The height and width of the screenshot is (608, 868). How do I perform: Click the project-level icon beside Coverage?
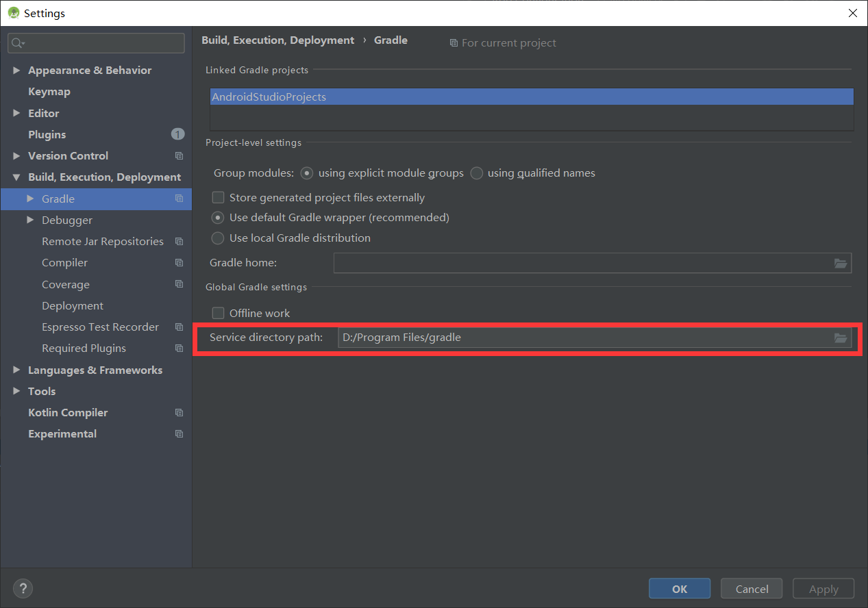179,284
